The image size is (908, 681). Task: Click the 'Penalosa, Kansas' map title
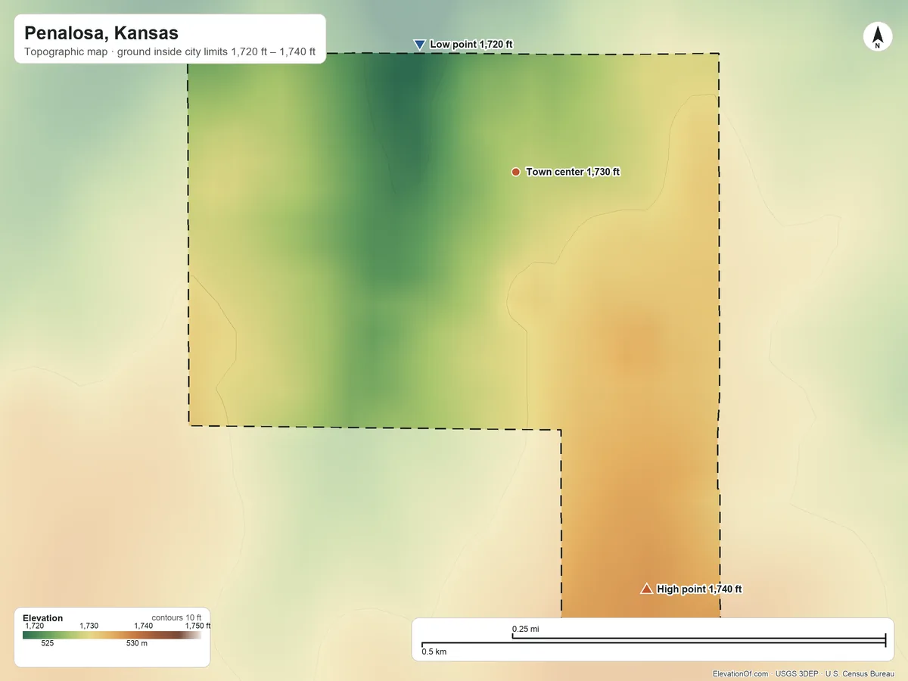101,33
